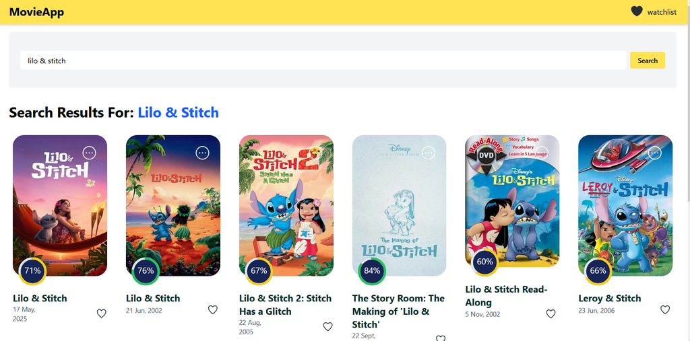690x341 pixels.
Task: Open options menu on Leroy & Stitch poster
Action: (x=655, y=153)
